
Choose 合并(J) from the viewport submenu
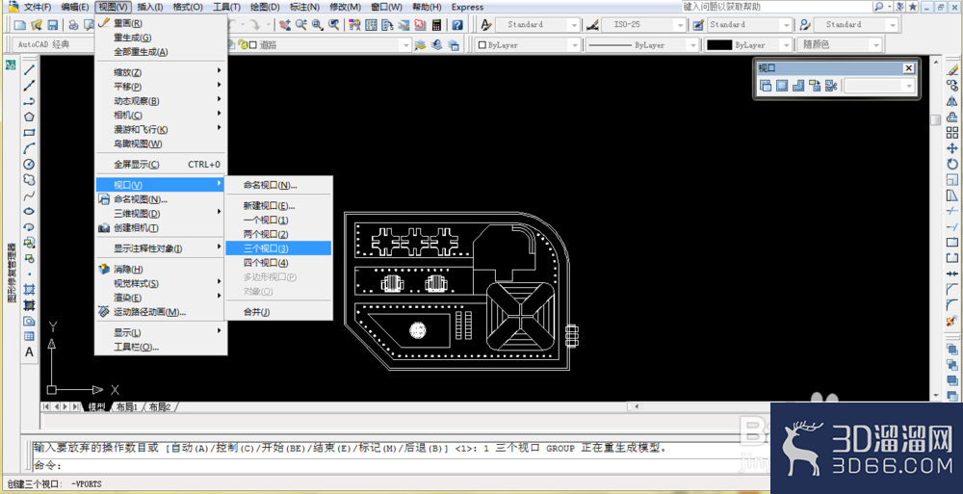click(279, 311)
